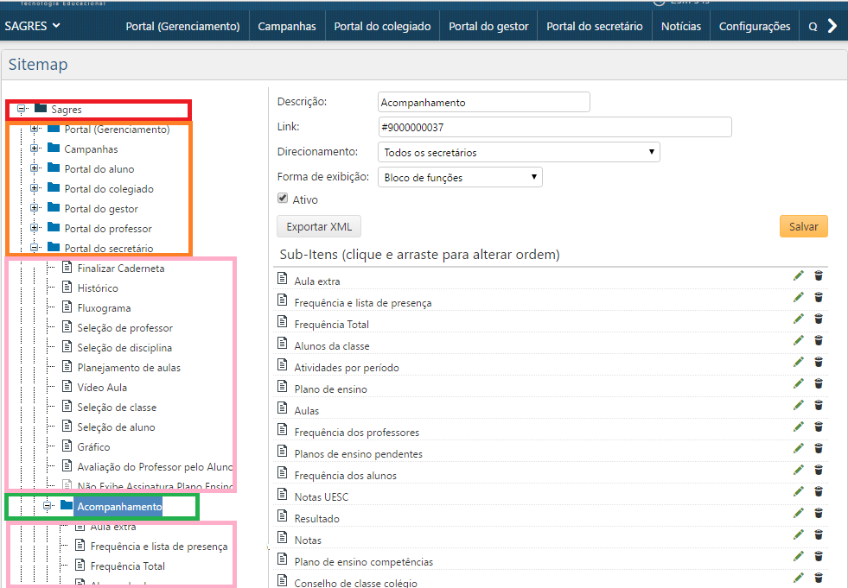
Task: Open the Notícias menu item
Action: click(x=680, y=26)
